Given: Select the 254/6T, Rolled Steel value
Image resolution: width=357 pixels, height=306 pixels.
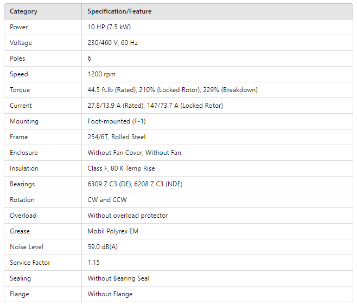Looking at the screenshot, I should point(117,137).
